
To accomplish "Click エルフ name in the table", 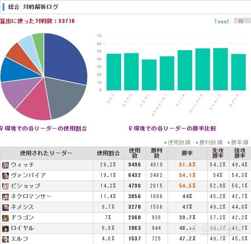I will (20, 239).
